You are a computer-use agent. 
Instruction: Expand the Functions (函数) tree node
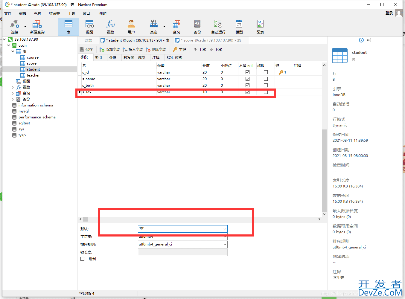tap(13, 87)
